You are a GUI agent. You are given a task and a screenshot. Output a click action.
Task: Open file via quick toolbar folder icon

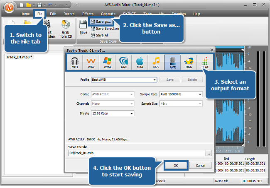tap(28, 5)
